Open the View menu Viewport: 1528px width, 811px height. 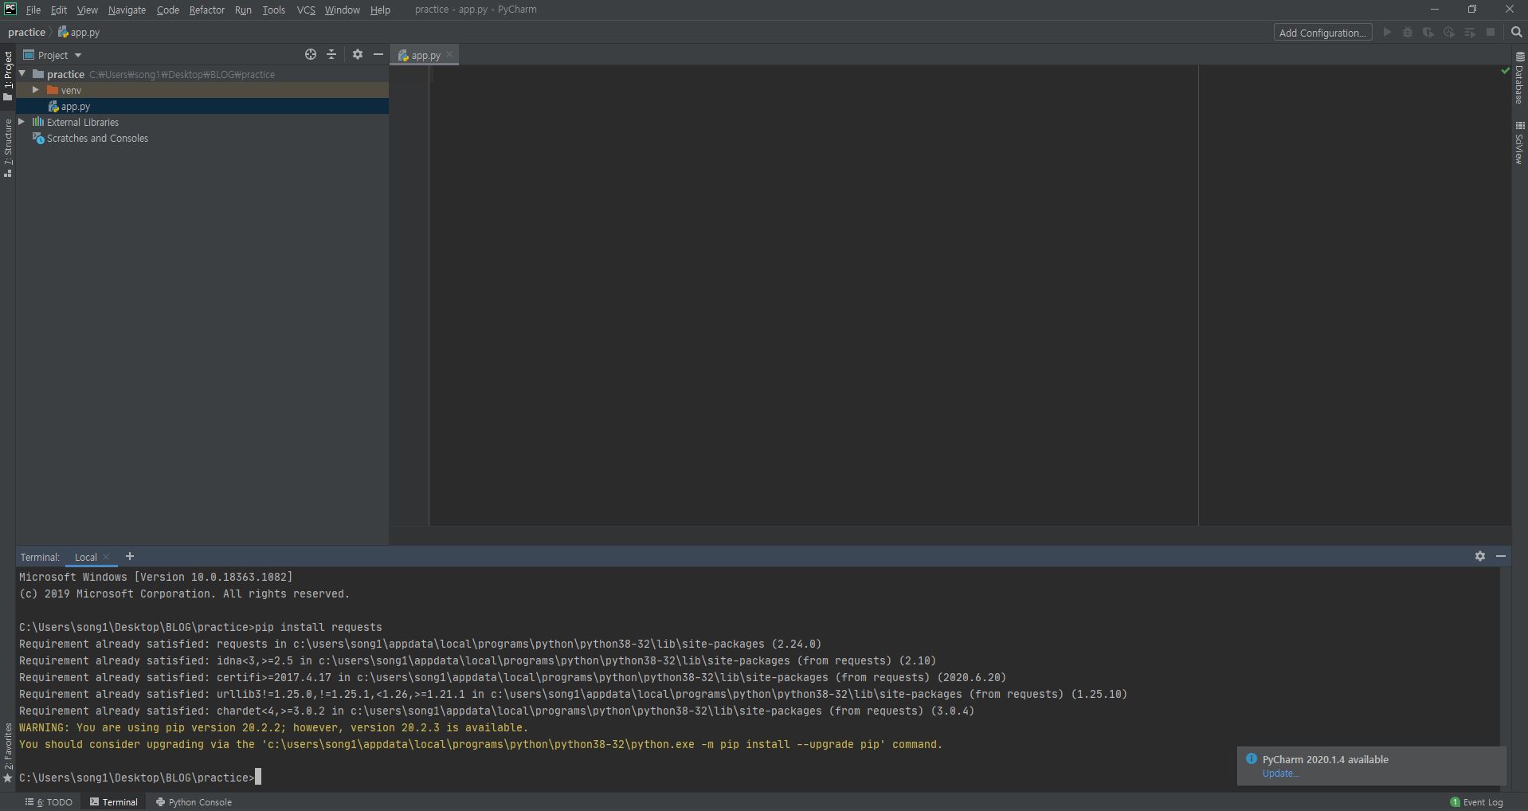click(x=88, y=10)
